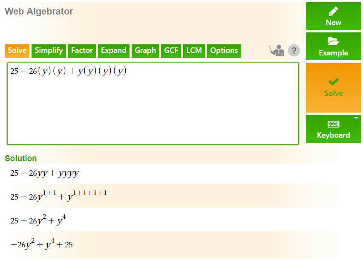Open the Options tab
The height and width of the screenshot is (261, 363).
coord(224,51)
